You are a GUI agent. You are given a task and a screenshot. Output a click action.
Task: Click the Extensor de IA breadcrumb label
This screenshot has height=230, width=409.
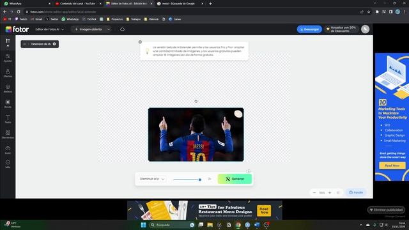[x=41, y=44]
